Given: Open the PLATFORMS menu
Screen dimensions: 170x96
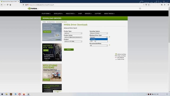Looking at the screenshot, I should tap(46, 14).
